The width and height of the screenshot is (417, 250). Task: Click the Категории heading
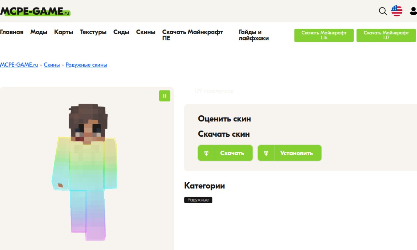(x=204, y=186)
